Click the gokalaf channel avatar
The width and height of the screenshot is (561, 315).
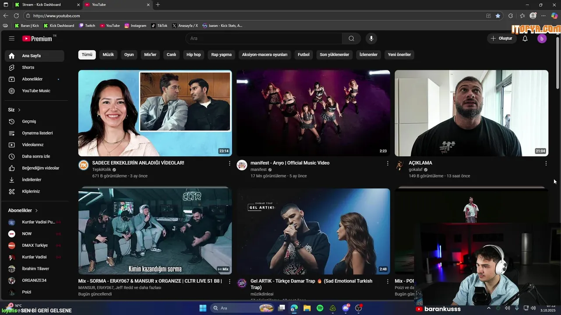(400, 165)
